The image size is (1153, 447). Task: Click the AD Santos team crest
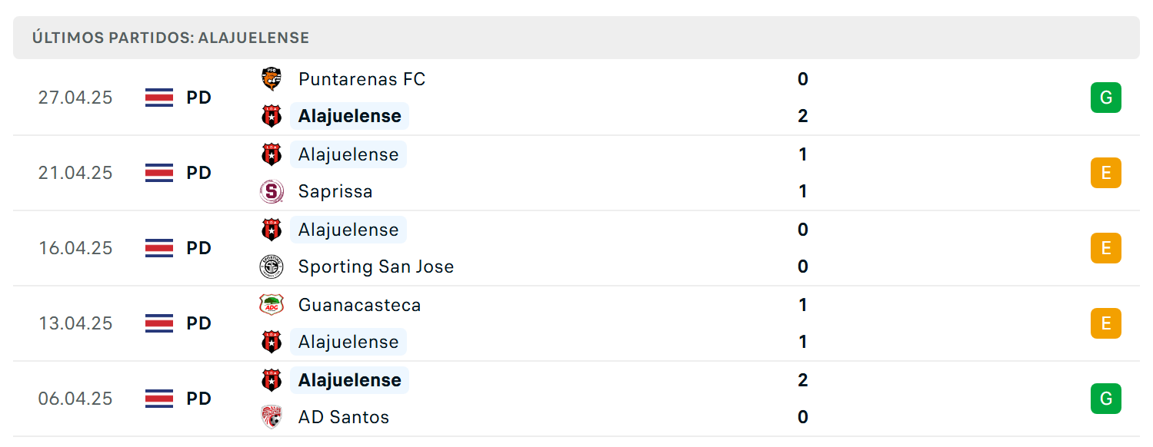pyautogui.click(x=271, y=417)
